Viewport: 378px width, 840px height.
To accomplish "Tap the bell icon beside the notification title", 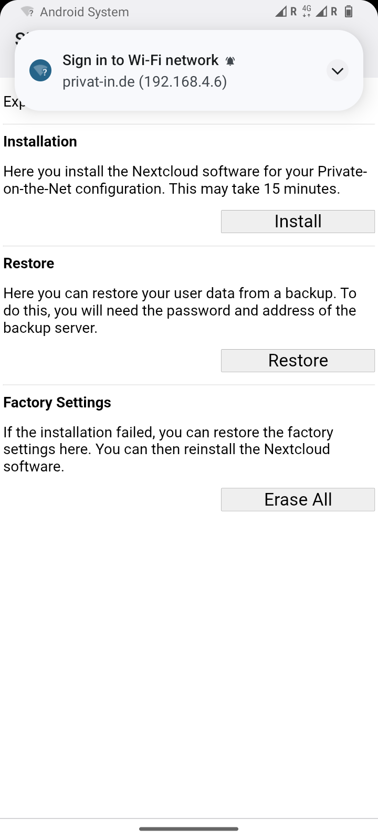I will tap(230, 61).
